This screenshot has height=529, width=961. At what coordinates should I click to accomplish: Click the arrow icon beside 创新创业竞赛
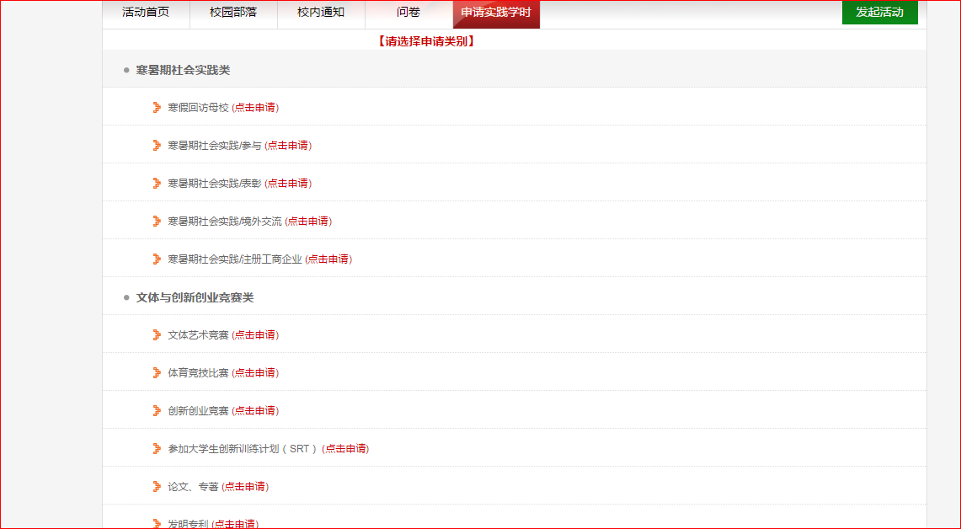(x=157, y=411)
